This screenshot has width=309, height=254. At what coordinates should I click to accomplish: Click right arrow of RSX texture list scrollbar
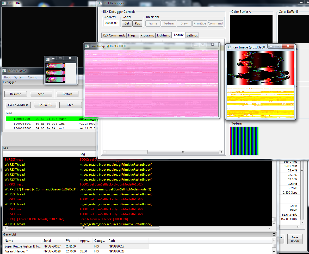222,152
